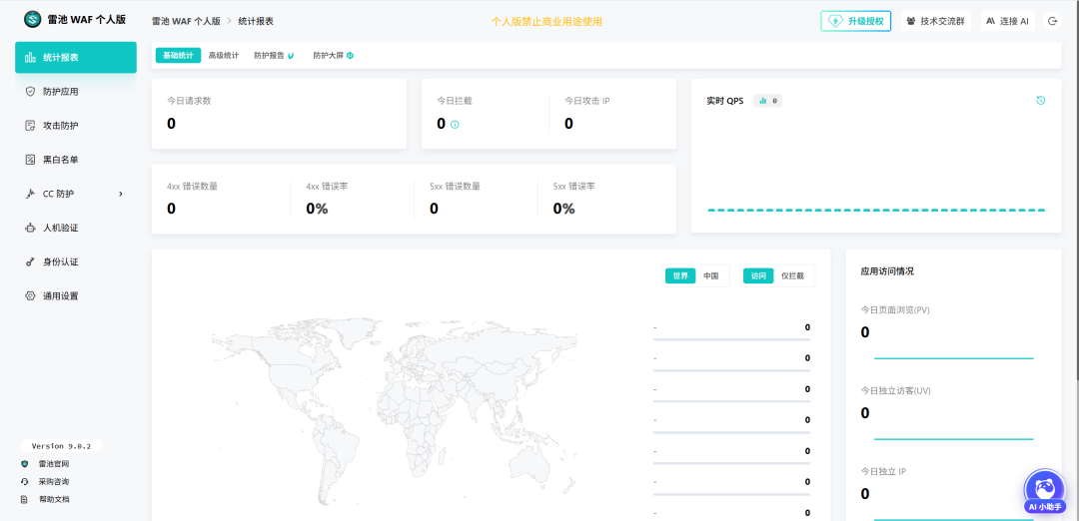Open the 防护应用 sidebar page
The height and width of the screenshot is (521, 1079).
(76, 92)
